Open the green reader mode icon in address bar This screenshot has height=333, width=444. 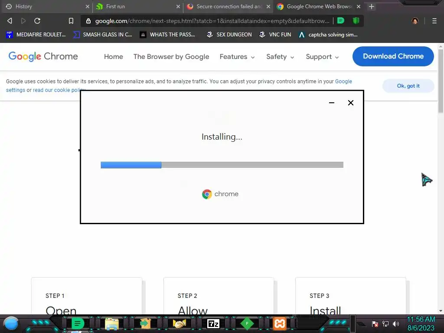341,21
